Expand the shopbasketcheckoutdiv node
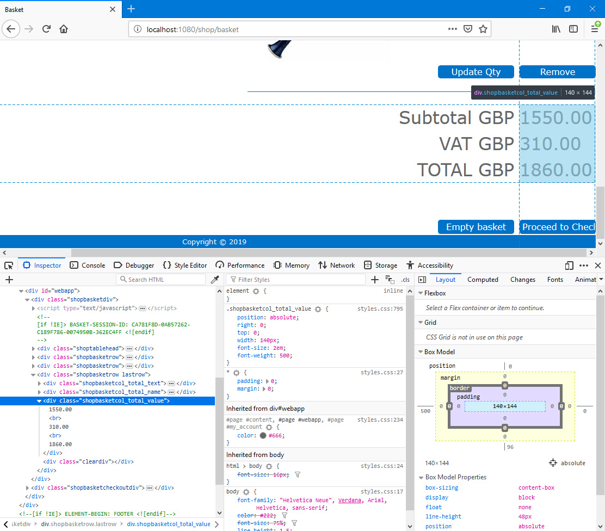The image size is (605, 531). pos(27,488)
